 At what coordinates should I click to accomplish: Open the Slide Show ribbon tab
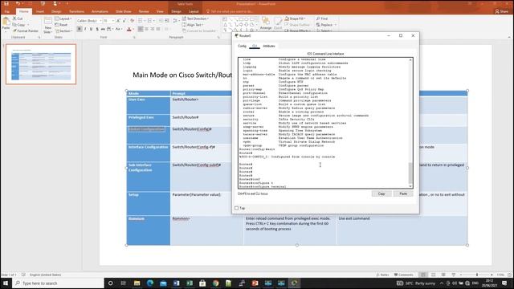[x=123, y=11]
